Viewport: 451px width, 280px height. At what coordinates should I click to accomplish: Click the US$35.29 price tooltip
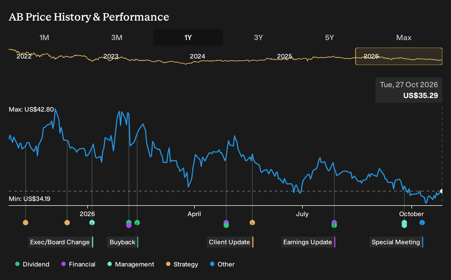[409, 90]
